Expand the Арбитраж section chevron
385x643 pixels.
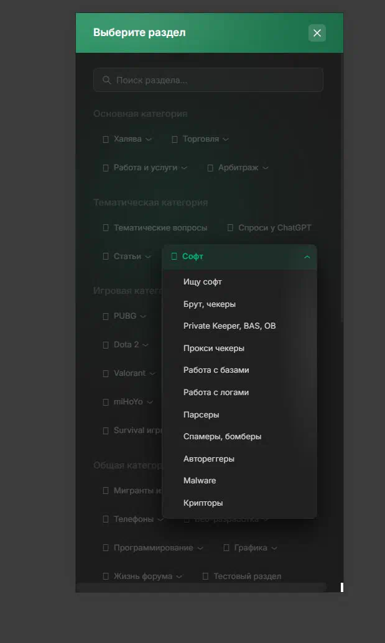click(x=266, y=168)
